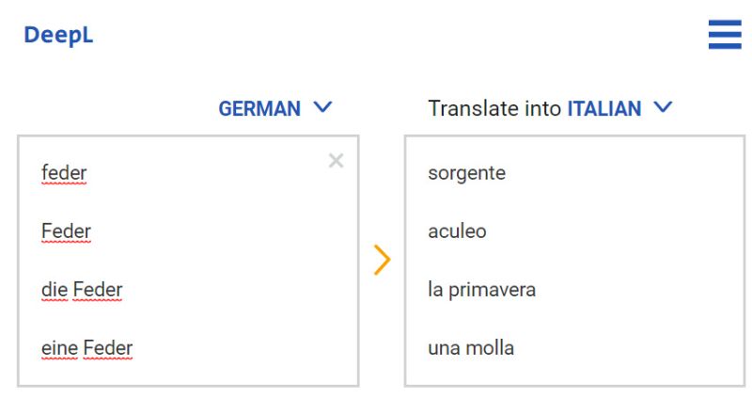This screenshot has height=398, width=752.
Task: Select translation 'sorgente'
Action: pos(466,174)
